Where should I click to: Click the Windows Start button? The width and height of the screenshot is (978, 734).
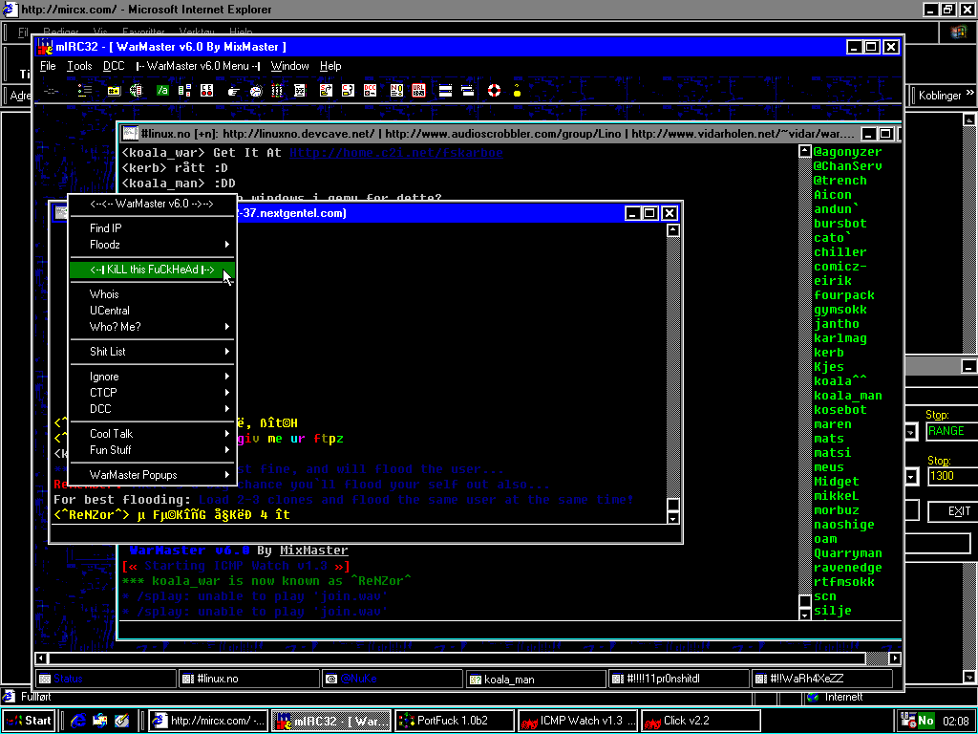point(29,721)
